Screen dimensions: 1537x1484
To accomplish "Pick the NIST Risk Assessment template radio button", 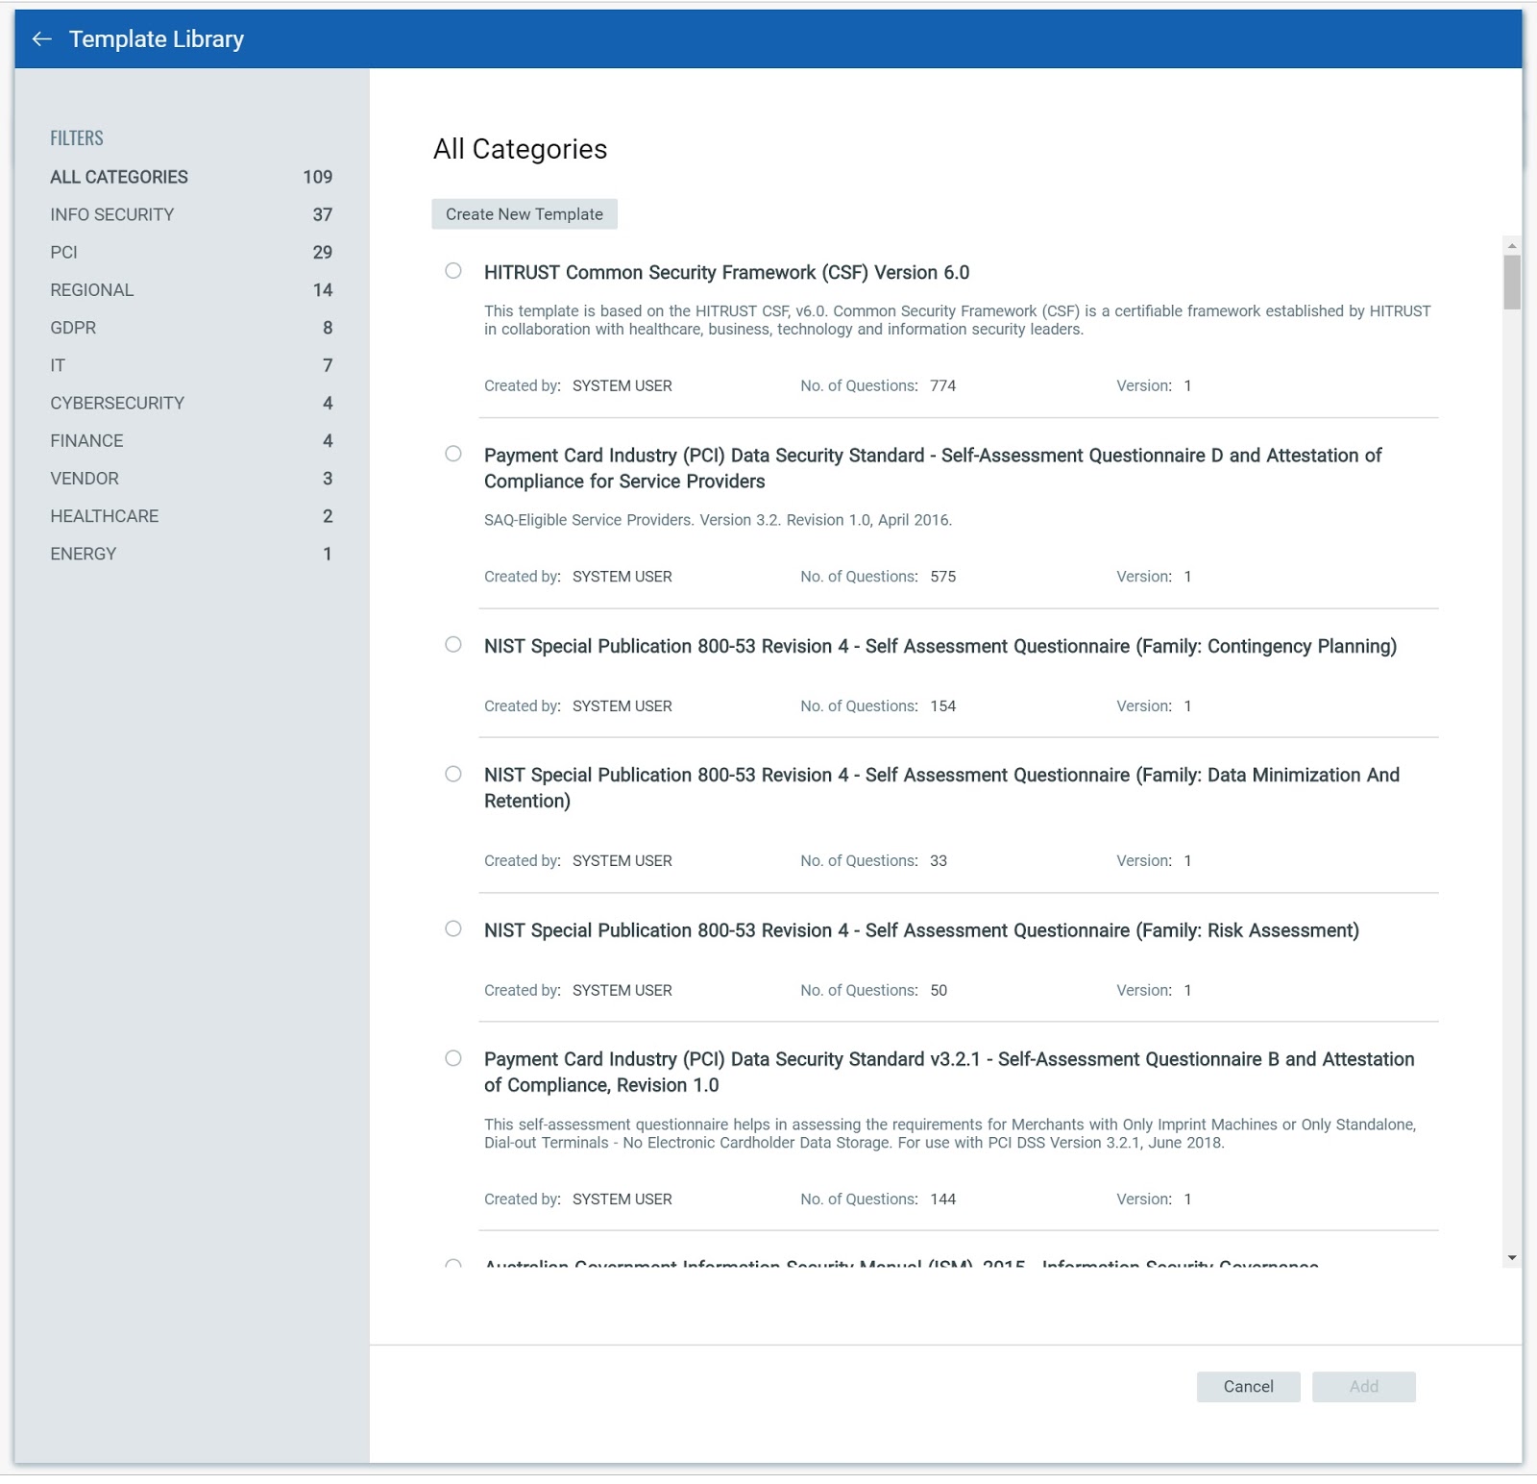I will pos(453,928).
